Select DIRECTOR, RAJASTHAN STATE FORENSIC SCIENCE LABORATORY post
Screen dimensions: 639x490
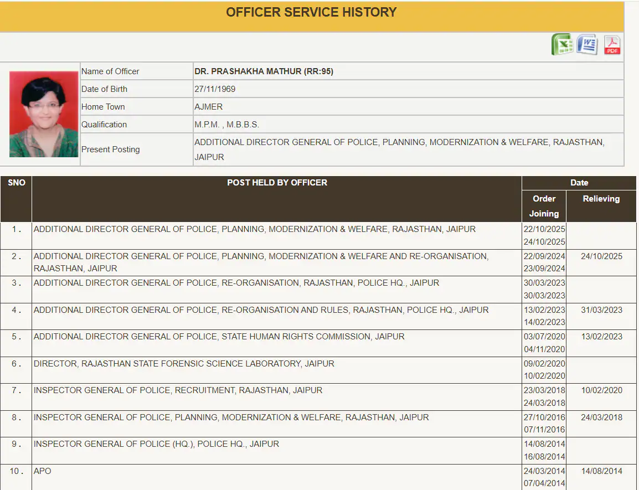click(184, 364)
